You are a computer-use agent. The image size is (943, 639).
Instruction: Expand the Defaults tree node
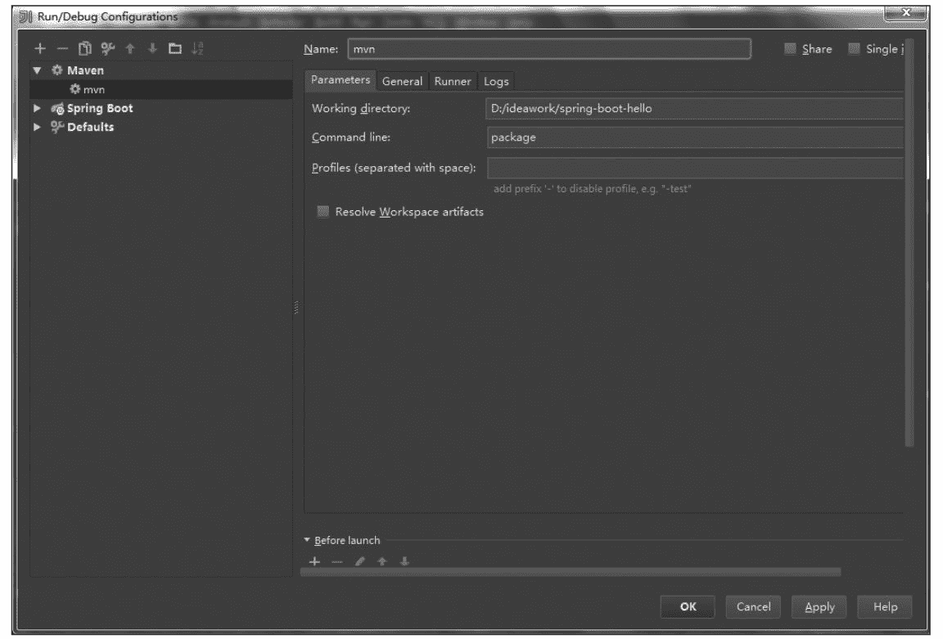click(37, 127)
